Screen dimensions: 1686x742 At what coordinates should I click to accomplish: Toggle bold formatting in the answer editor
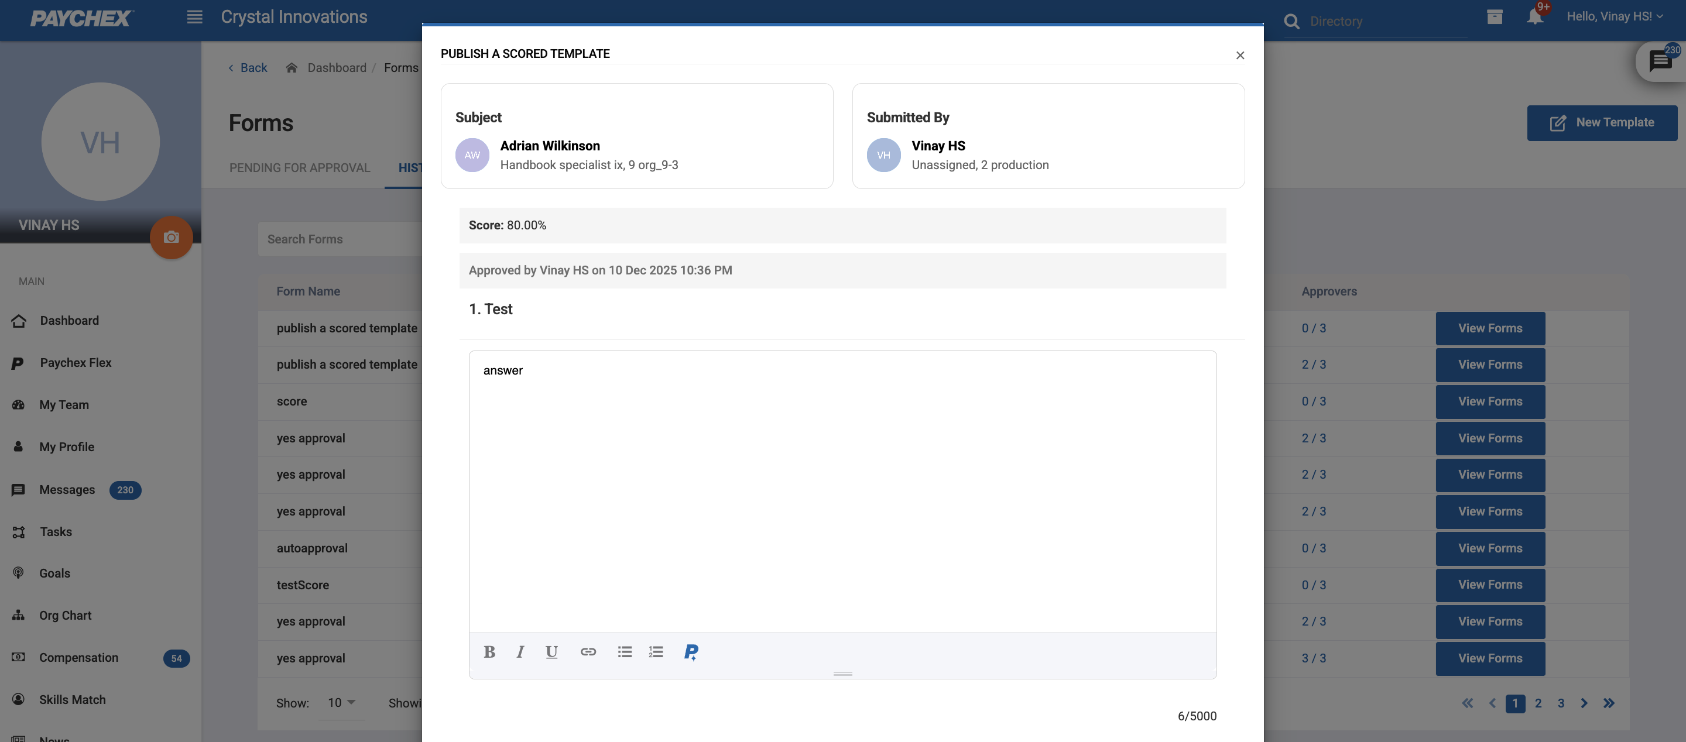(489, 652)
